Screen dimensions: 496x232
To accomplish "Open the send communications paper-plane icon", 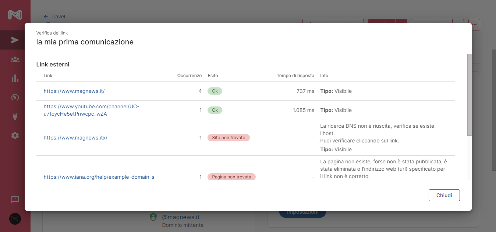I will 15,40.
